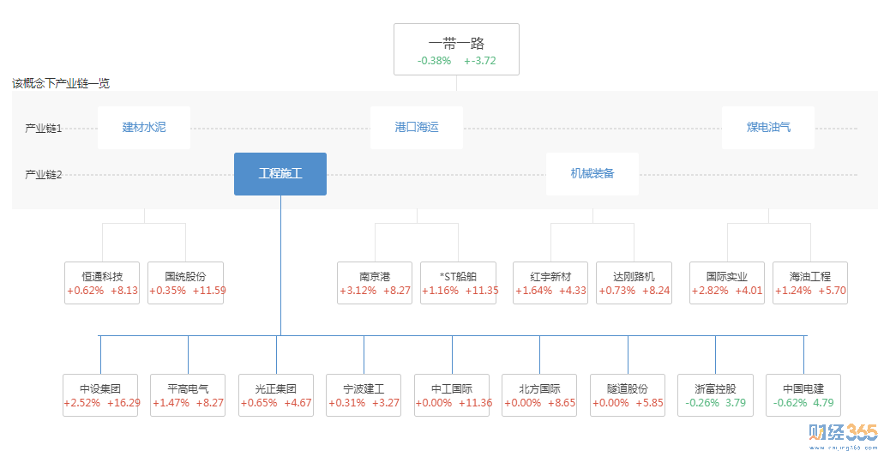
Task: Open the 国统股份 stock card
Action: (185, 283)
